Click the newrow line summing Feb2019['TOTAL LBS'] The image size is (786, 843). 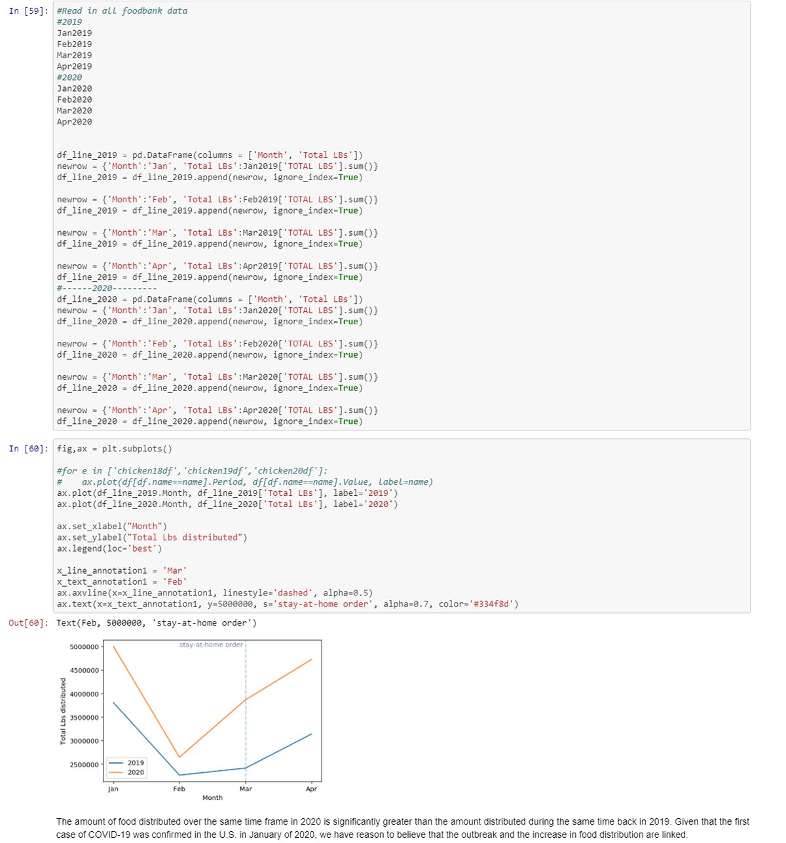[217, 200]
